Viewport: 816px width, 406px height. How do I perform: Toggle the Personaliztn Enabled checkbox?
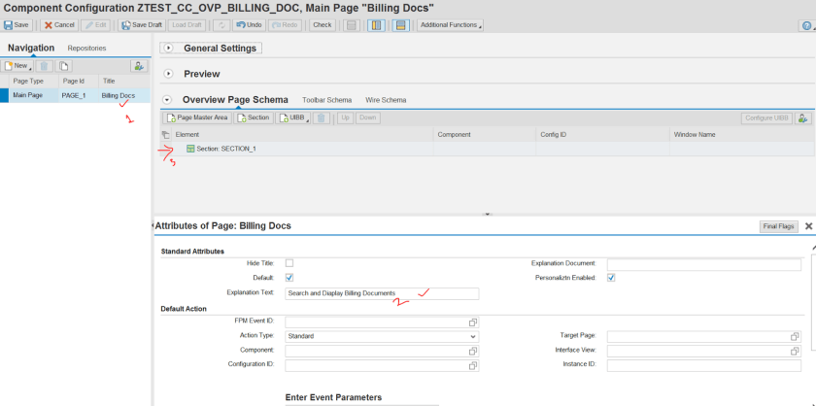click(x=611, y=278)
